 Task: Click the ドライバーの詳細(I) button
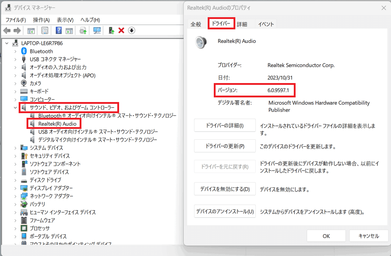pyautogui.click(x=225, y=125)
